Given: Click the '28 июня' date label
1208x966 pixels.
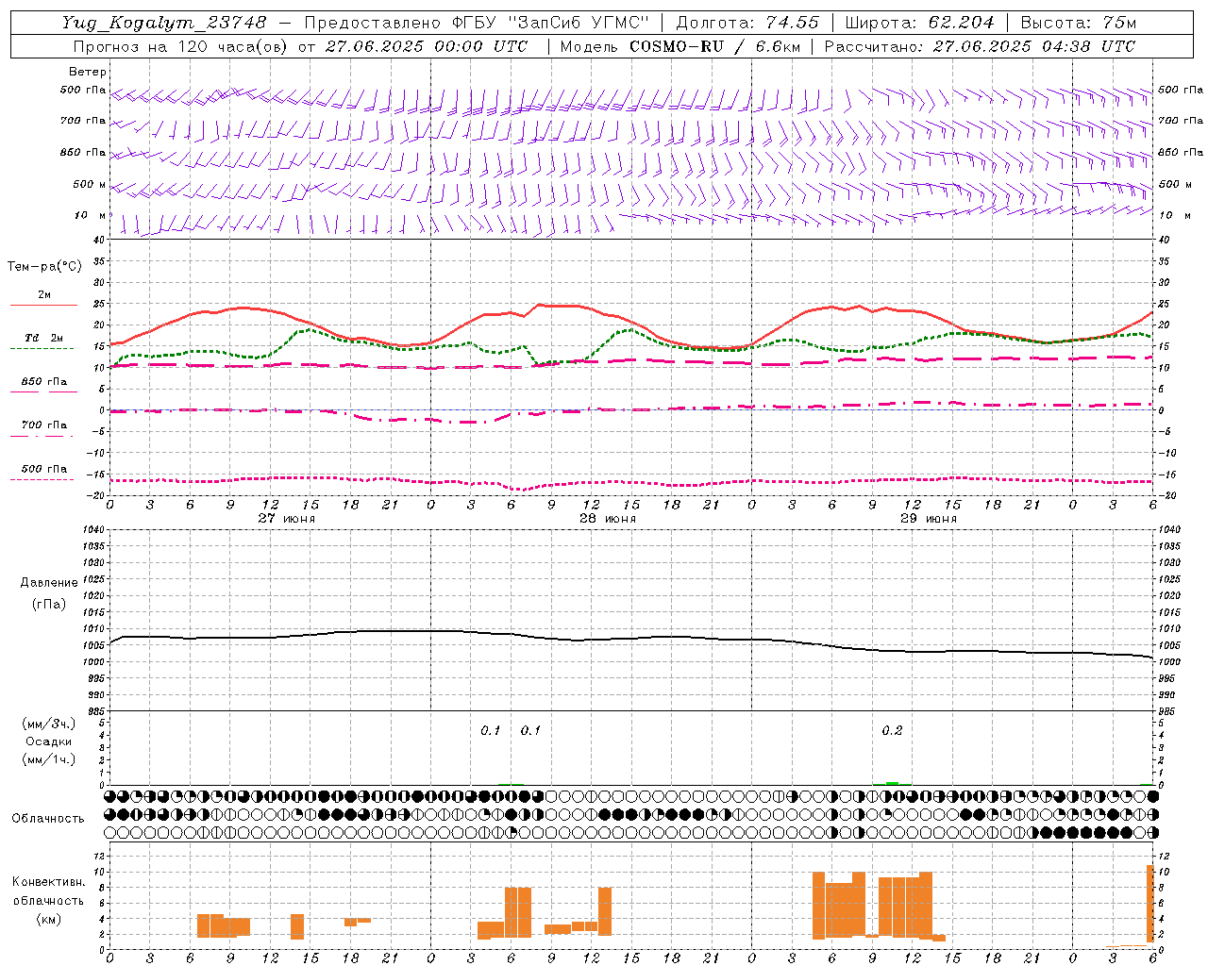Looking at the screenshot, I should (x=607, y=519).
